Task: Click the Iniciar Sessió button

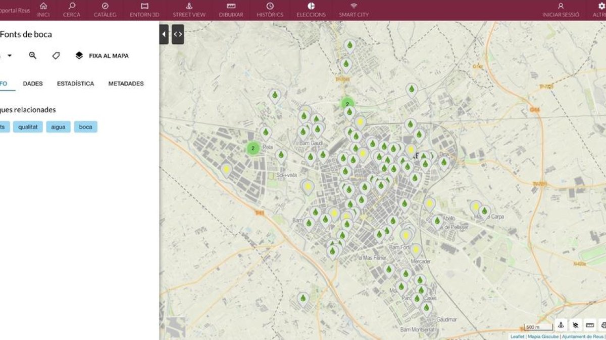Action: point(561,10)
